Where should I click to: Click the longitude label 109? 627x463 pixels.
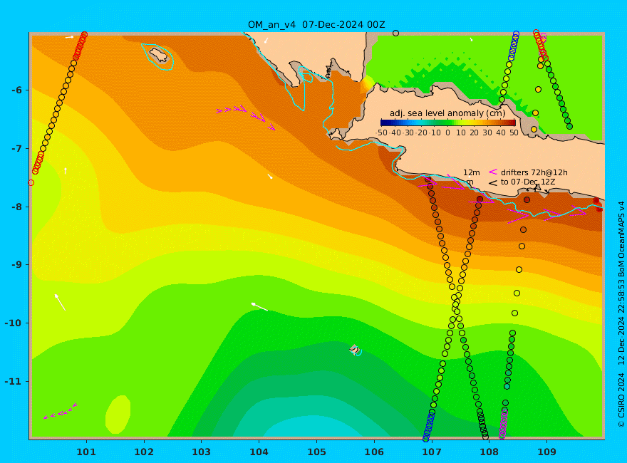click(x=547, y=452)
